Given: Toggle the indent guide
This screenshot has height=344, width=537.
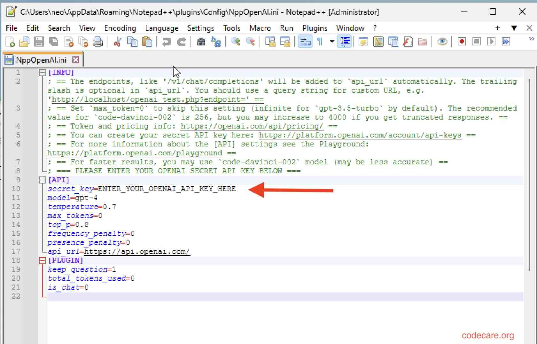Looking at the screenshot, I should (x=344, y=42).
